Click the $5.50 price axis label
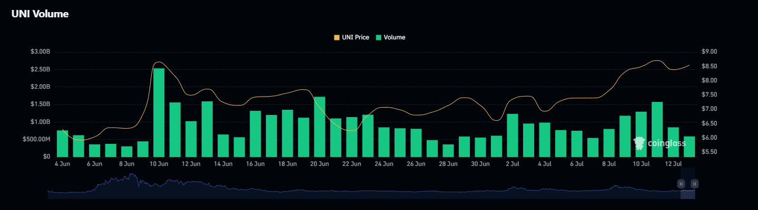The image size is (758, 210). [710, 152]
